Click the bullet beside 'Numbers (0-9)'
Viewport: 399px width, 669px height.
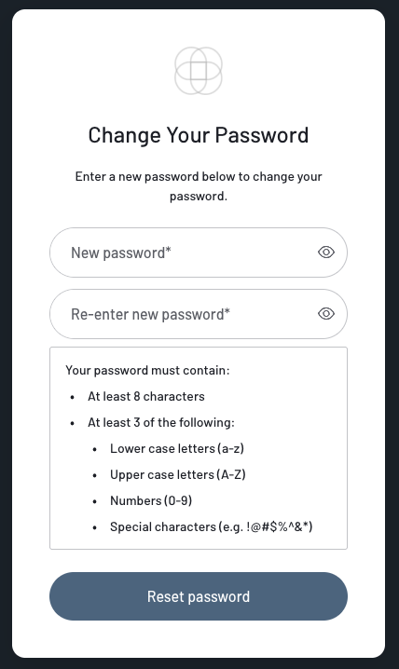pyautogui.click(x=95, y=501)
